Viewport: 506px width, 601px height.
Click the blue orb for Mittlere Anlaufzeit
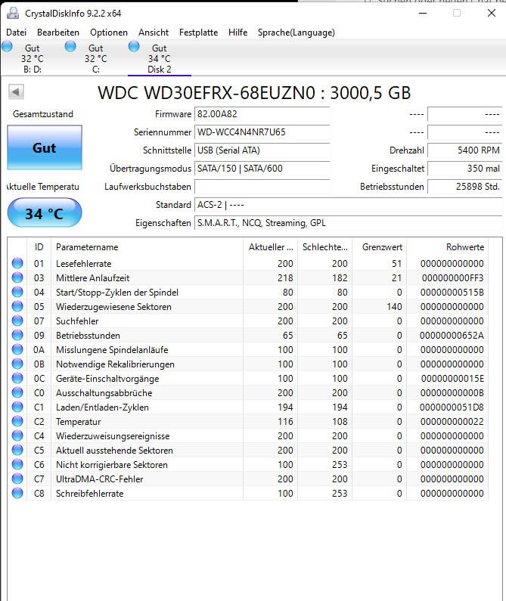coord(17,277)
